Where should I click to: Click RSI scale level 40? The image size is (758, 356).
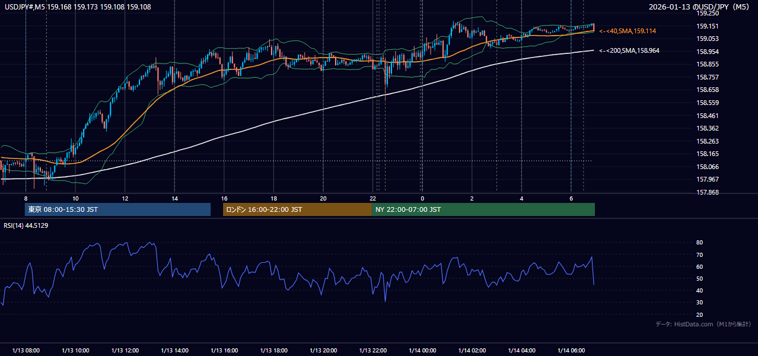click(699, 290)
